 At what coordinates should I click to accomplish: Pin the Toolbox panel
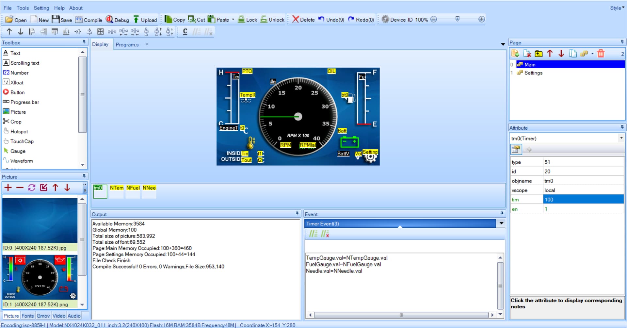point(84,42)
